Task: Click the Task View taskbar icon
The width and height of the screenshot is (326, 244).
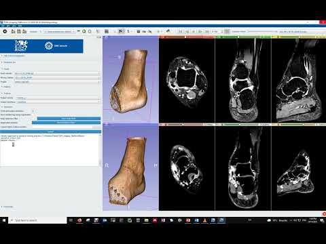Action: pyautogui.click(x=71, y=220)
